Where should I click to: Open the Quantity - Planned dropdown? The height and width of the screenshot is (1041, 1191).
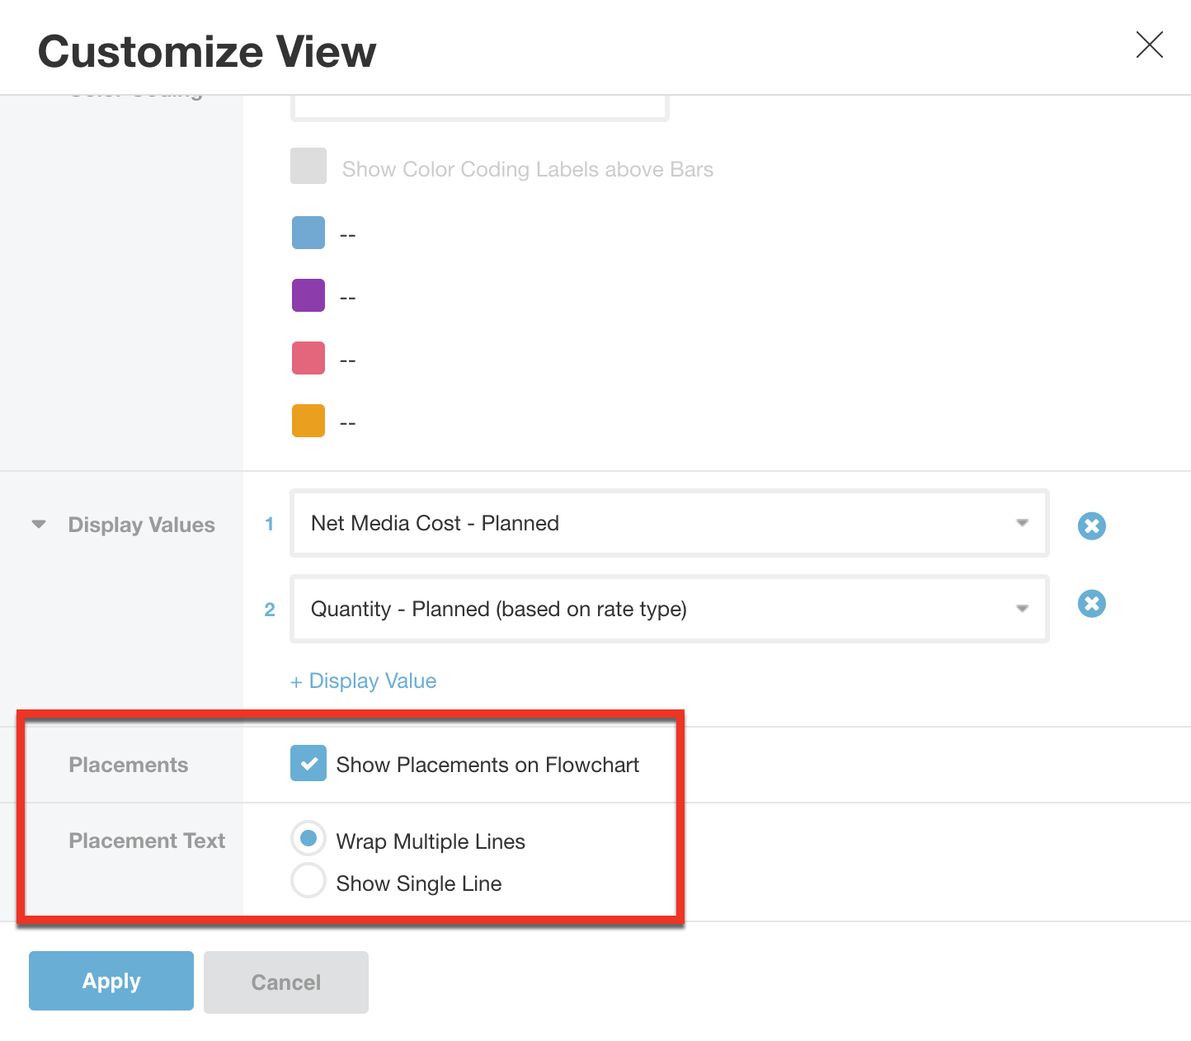pyautogui.click(x=1022, y=609)
